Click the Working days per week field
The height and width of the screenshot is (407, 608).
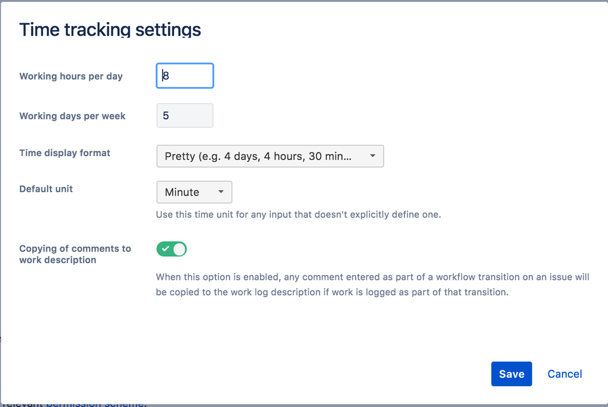(x=184, y=115)
